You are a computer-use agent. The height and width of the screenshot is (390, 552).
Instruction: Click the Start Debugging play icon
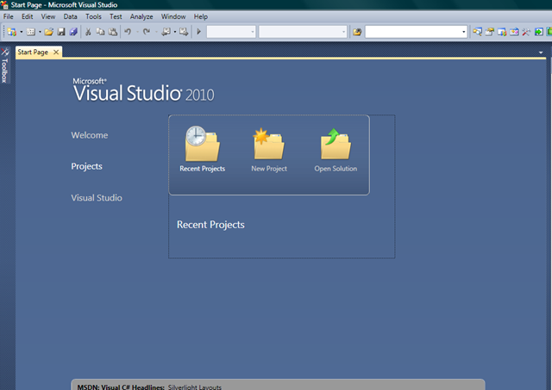pyautogui.click(x=198, y=32)
